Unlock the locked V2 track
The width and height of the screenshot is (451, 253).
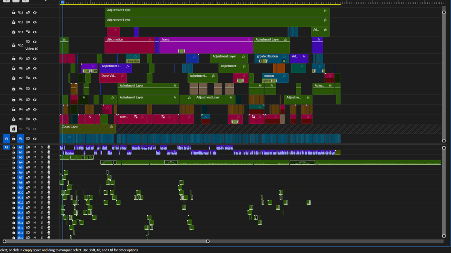pos(14,129)
